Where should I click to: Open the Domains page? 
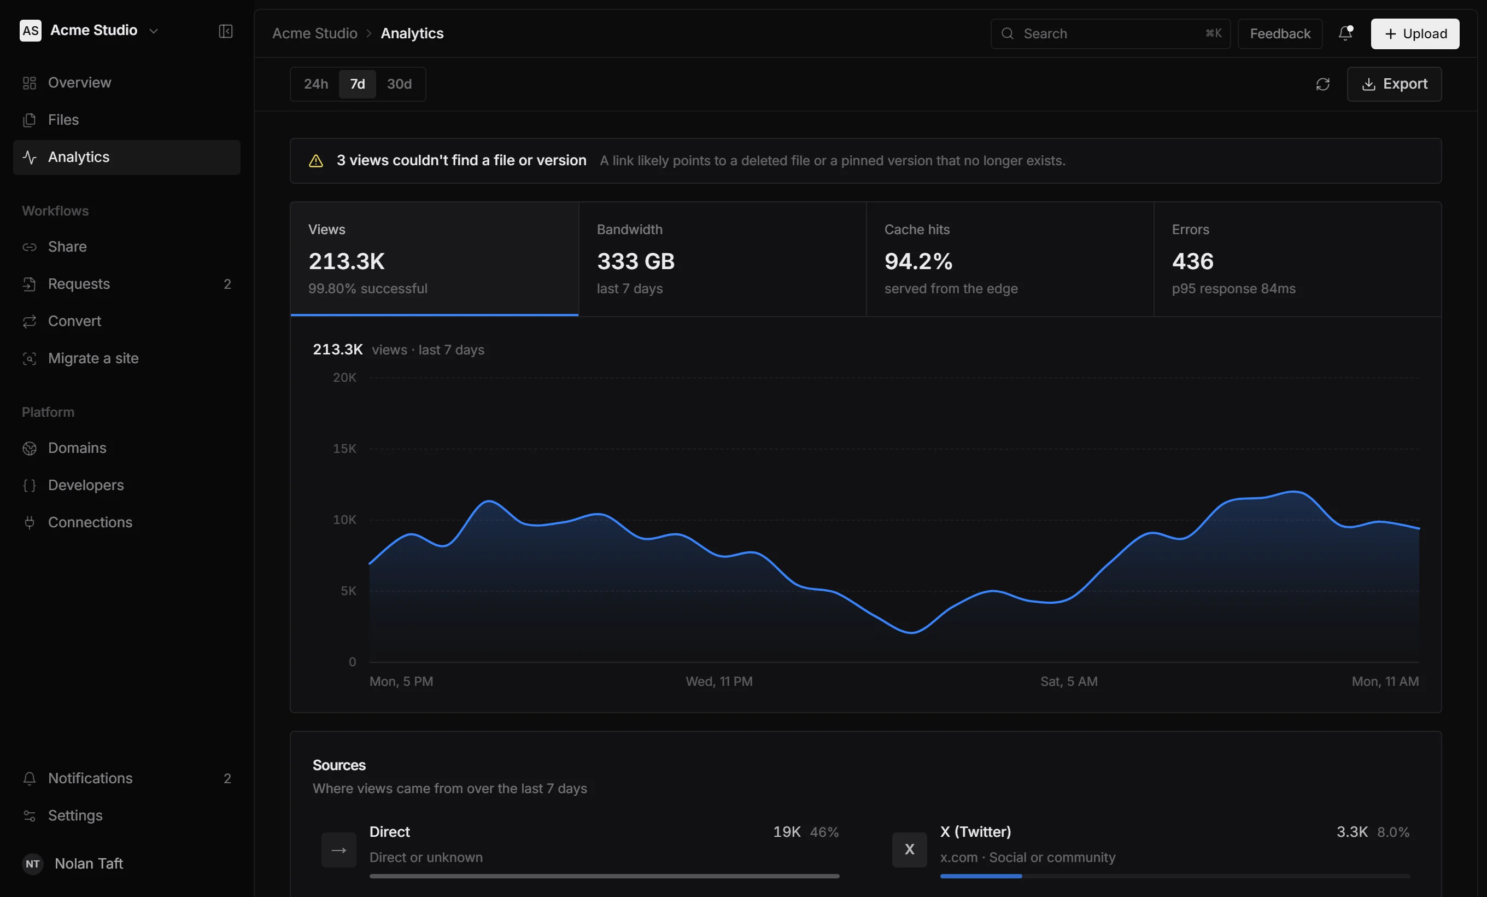127,449
